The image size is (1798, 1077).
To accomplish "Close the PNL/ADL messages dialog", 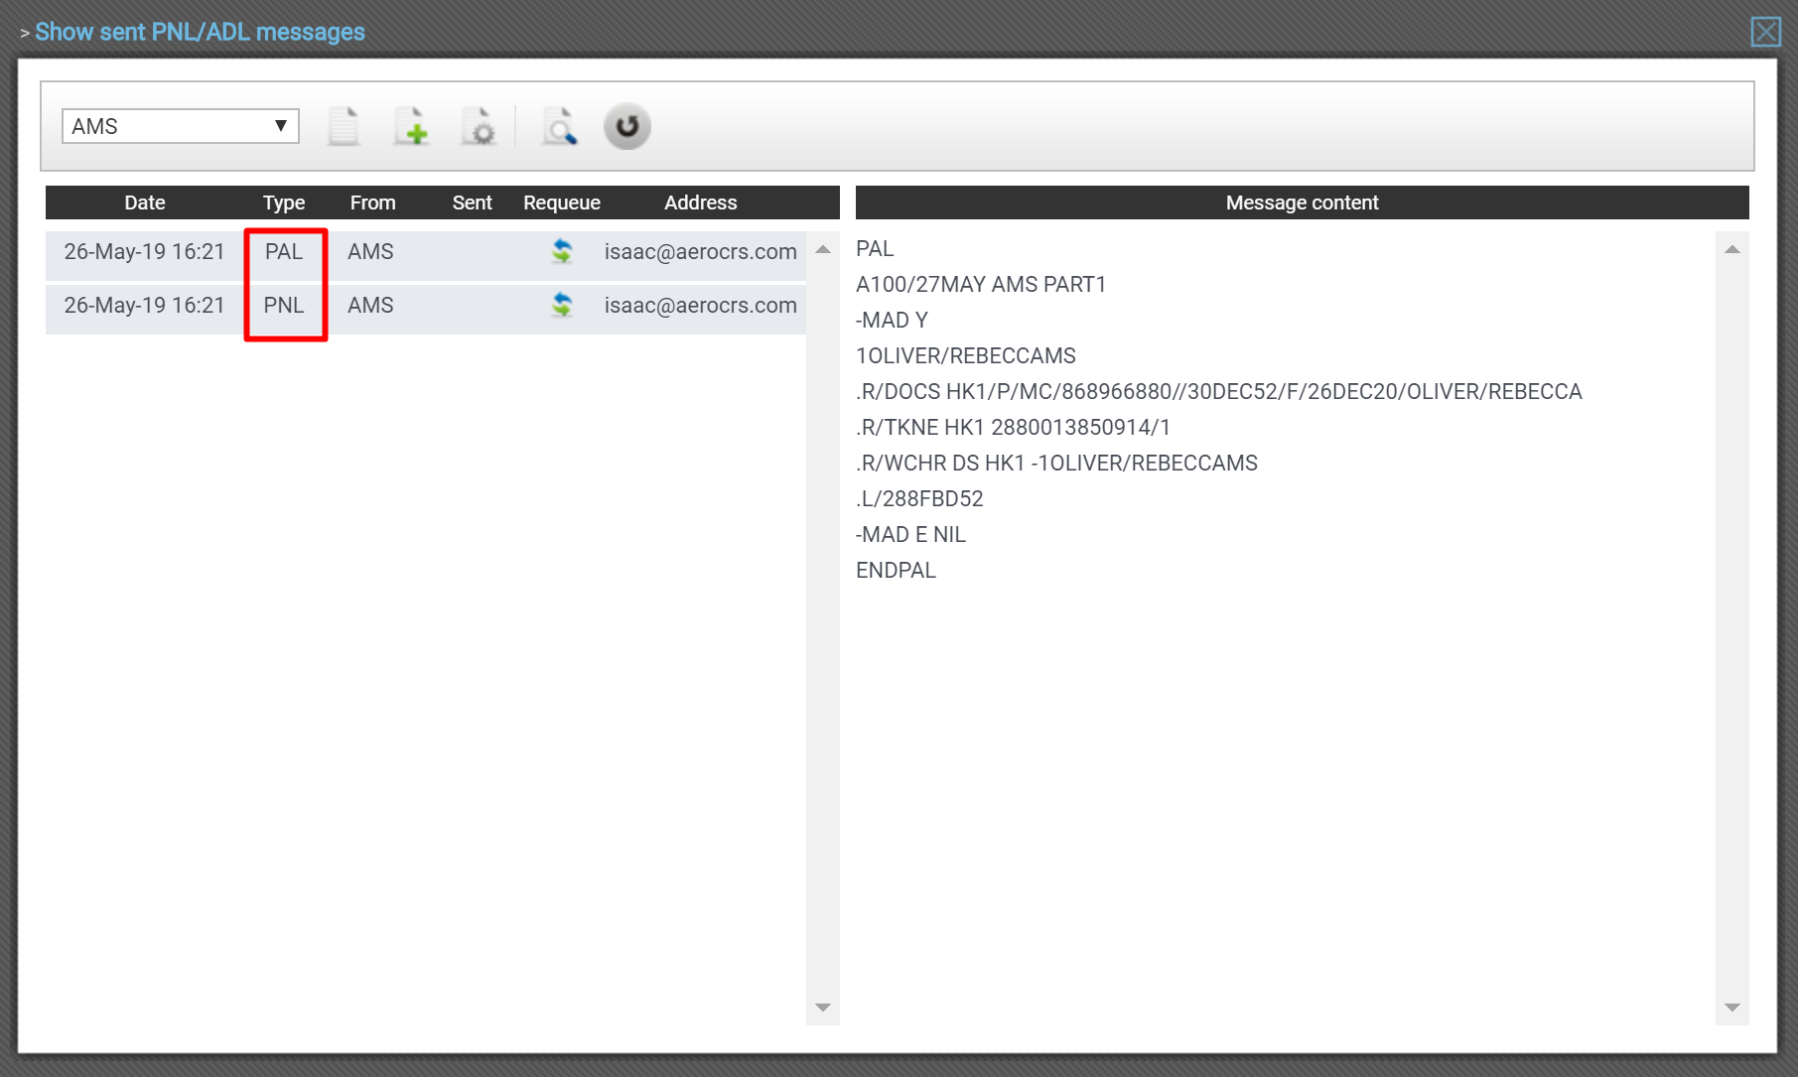I will tap(1765, 32).
